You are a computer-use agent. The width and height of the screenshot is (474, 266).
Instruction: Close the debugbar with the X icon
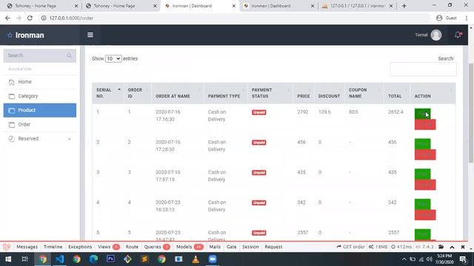(x=463, y=247)
